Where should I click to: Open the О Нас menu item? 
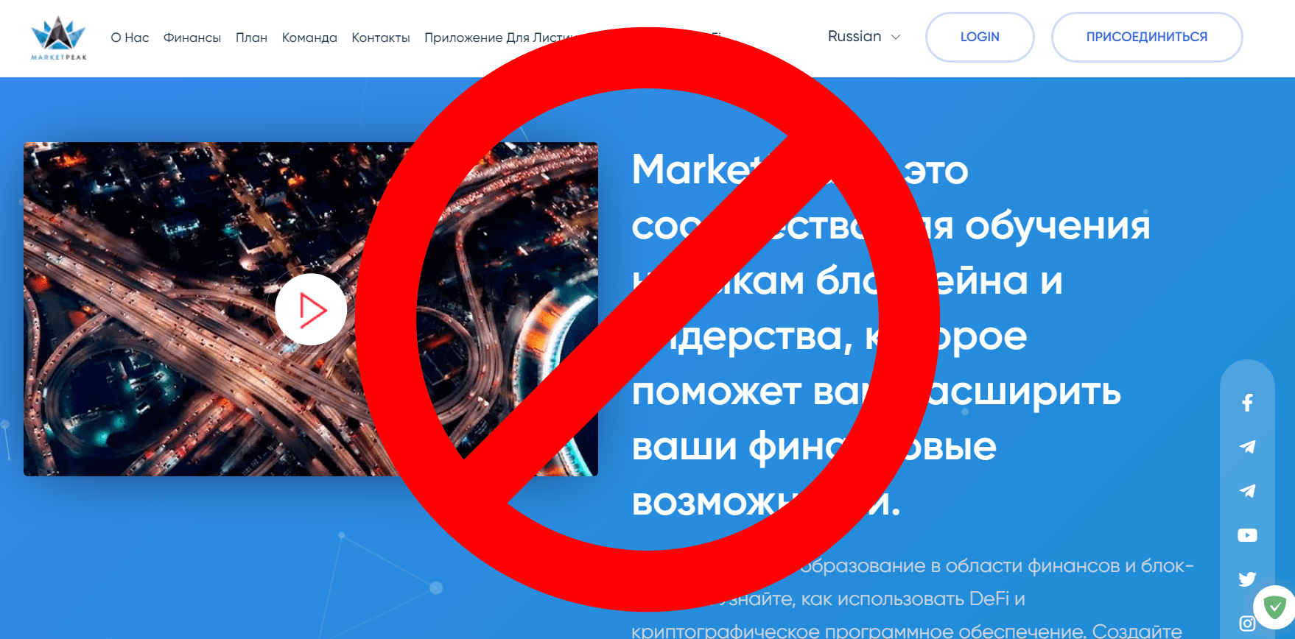(x=130, y=38)
